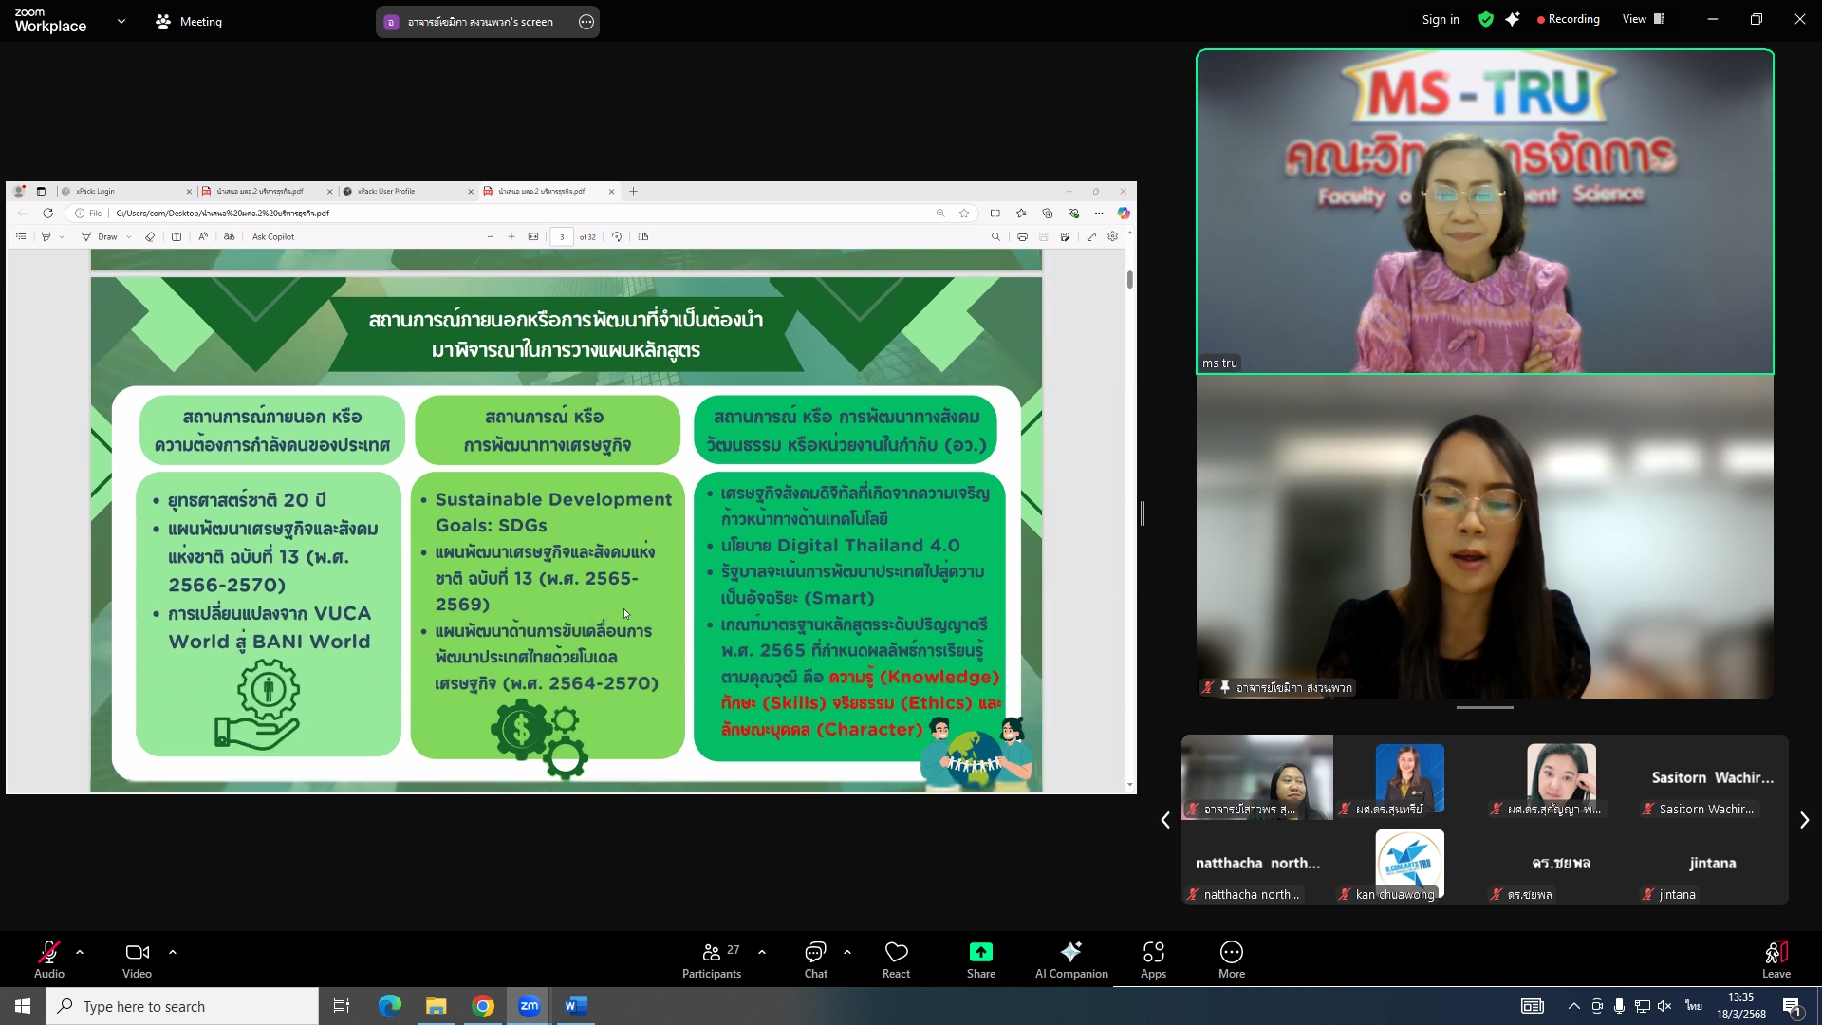The width and height of the screenshot is (1822, 1025).
Task: Click the green Share button
Action: coord(980,952)
